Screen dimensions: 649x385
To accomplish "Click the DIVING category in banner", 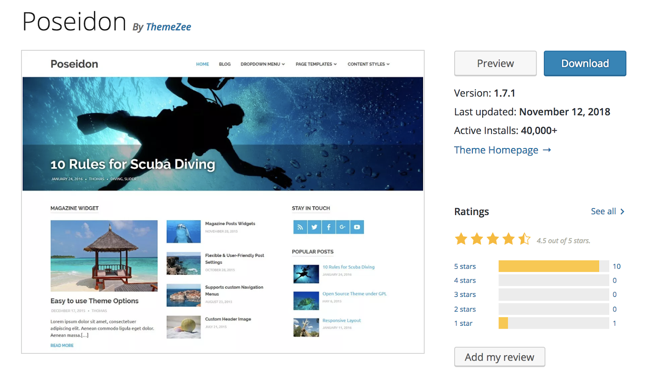I will pyautogui.click(x=116, y=179).
